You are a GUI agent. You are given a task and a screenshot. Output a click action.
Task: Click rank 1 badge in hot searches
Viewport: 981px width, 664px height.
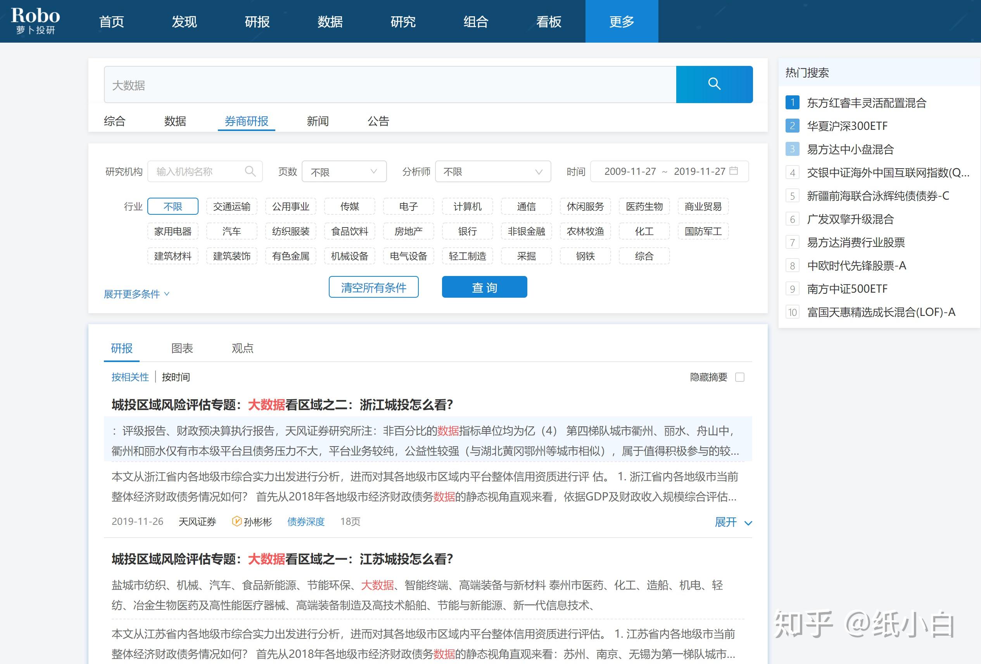(x=792, y=102)
